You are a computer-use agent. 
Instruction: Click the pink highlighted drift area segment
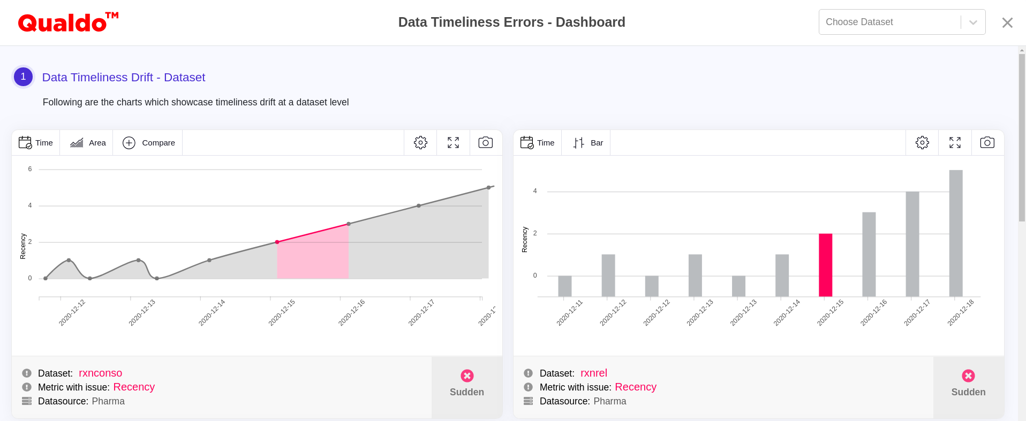[313, 257]
